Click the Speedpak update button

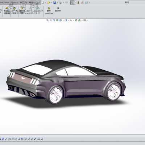coord(49,11)
